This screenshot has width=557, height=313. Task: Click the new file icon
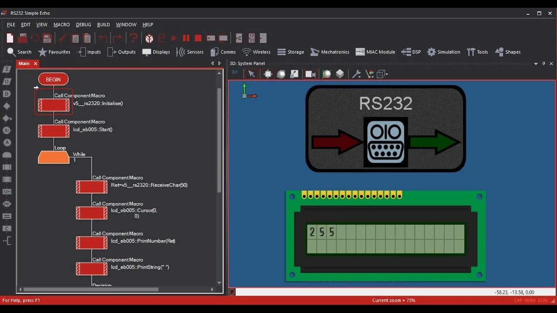pos(10,38)
